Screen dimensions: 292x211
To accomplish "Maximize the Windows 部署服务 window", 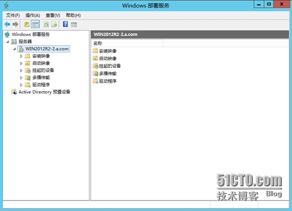I will point(269,4).
